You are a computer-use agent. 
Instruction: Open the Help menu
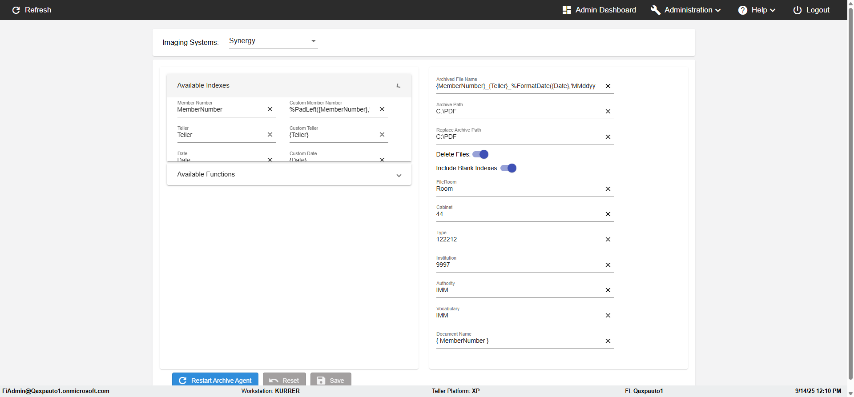pyautogui.click(x=757, y=10)
